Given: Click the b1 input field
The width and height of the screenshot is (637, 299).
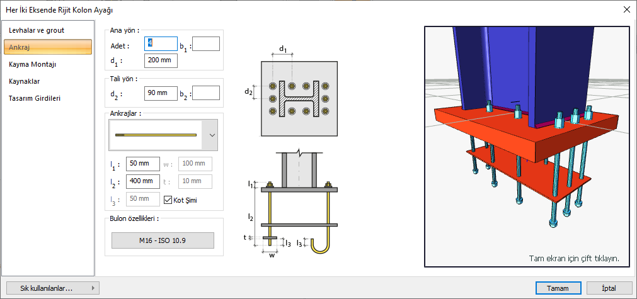Looking at the screenshot, I should pyautogui.click(x=206, y=44).
